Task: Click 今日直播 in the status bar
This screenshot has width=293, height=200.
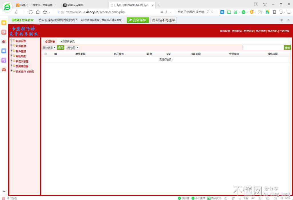Action: click(x=198, y=198)
